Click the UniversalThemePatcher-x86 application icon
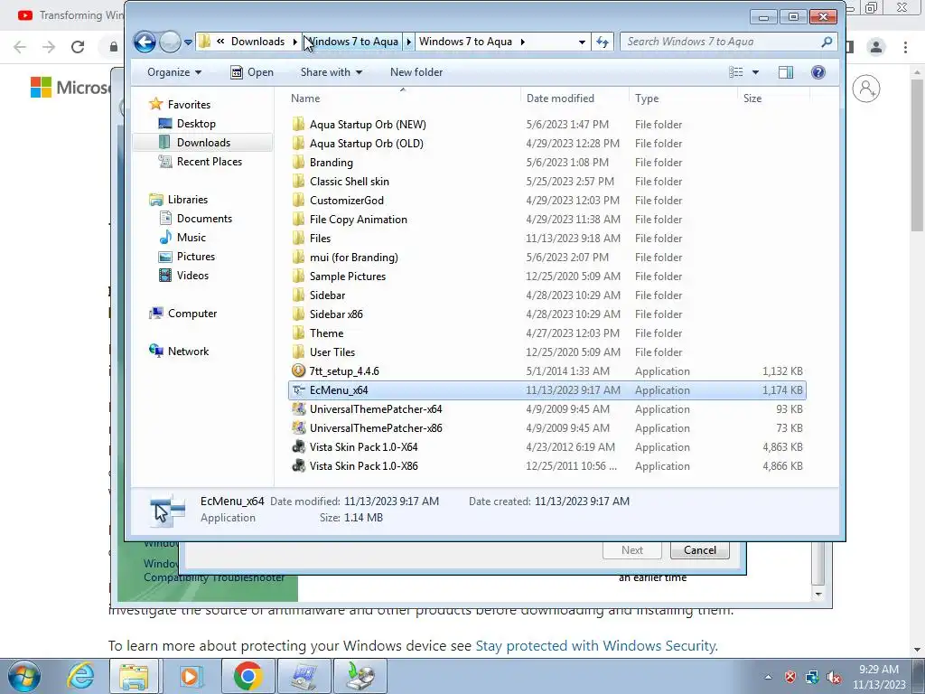This screenshot has height=694, width=925. pos(298,427)
